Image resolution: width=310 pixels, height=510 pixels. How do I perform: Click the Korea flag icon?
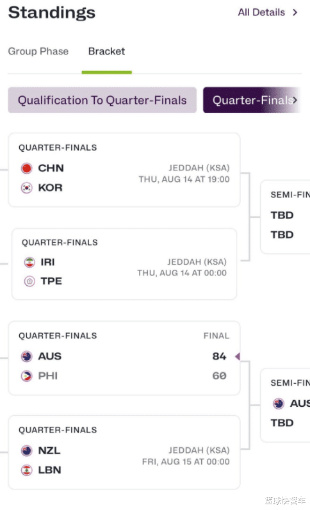pos(27,188)
